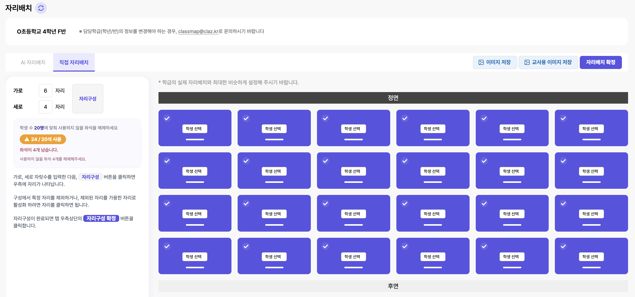The height and width of the screenshot is (297, 635).
Task: Switch to the AI 자리배치 tab
Action: coord(33,62)
